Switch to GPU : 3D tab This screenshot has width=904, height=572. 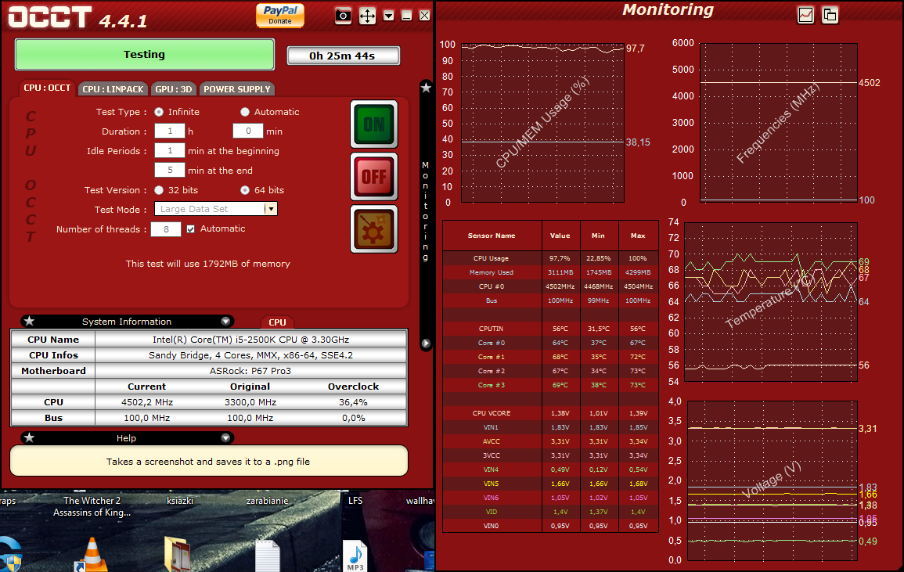(x=174, y=88)
